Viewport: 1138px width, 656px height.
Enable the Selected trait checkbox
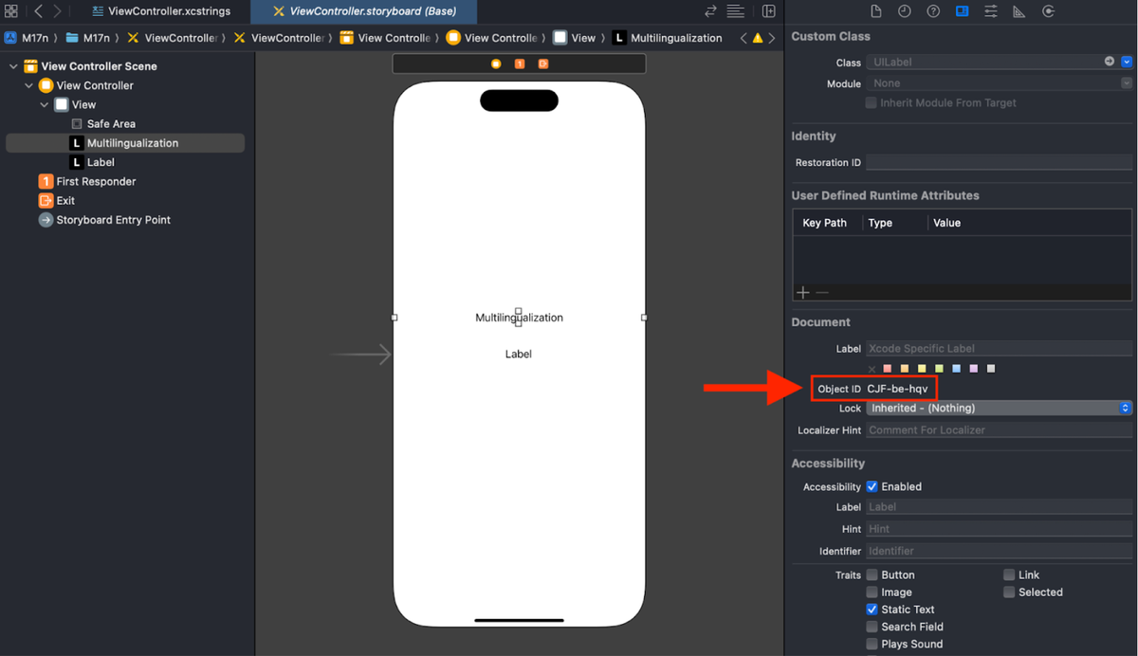coord(1009,592)
